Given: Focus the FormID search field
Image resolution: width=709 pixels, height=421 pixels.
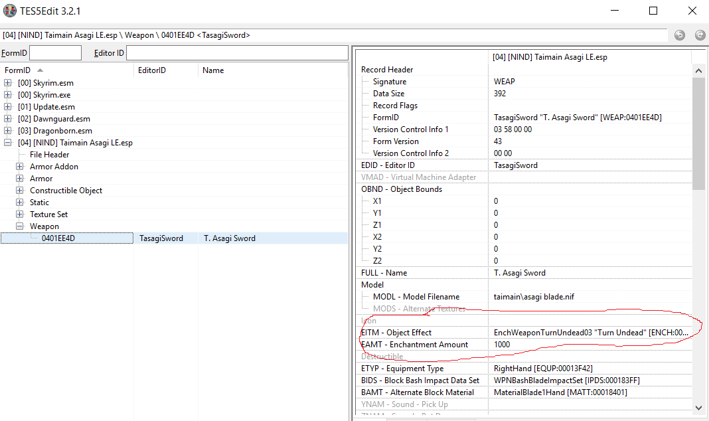Looking at the screenshot, I should coord(55,53).
